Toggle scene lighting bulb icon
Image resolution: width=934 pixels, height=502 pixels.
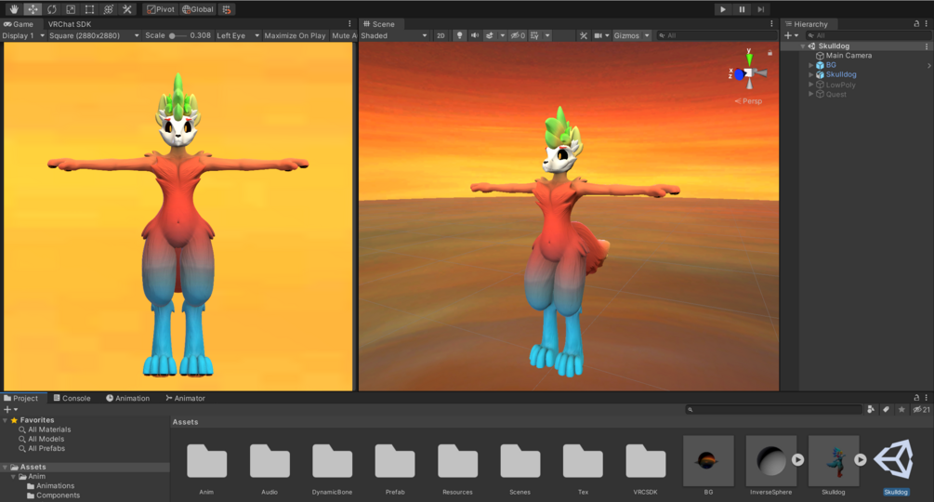pyautogui.click(x=459, y=35)
